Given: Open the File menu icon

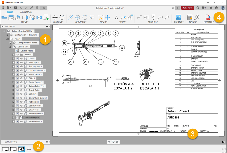Looking at the screenshot, I should coord(9,8).
